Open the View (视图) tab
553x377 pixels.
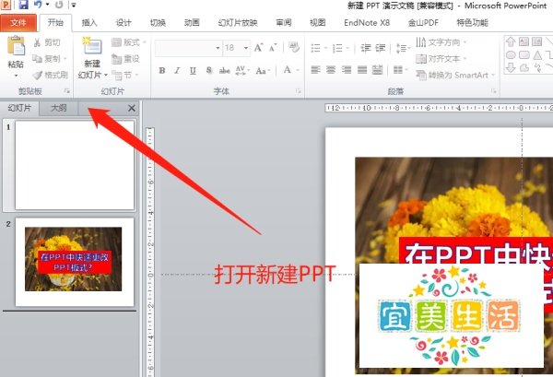[x=318, y=23]
